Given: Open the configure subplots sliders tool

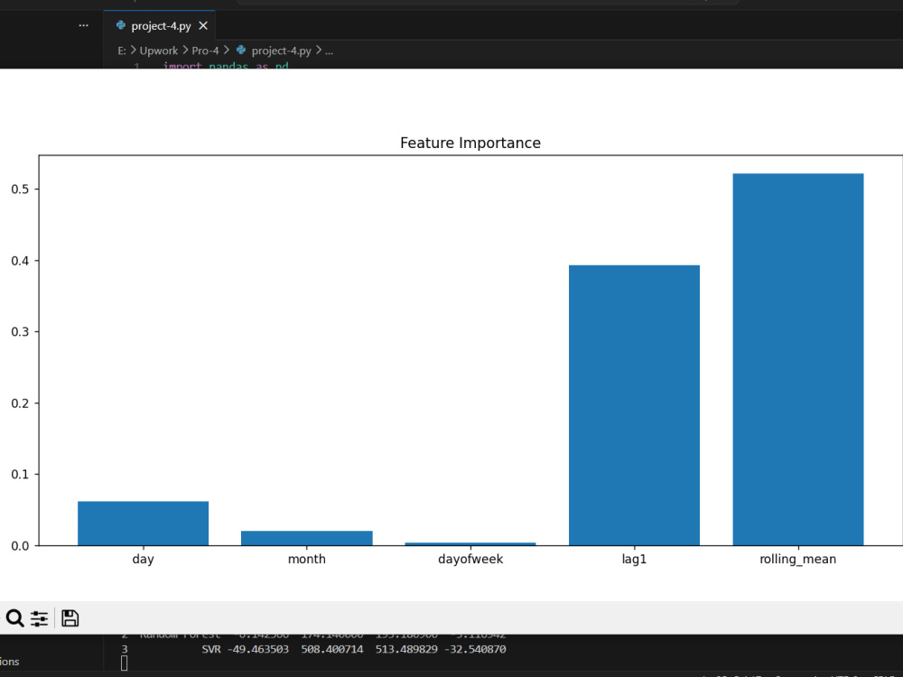Looking at the screenshot, I should [x=39, y=618].
